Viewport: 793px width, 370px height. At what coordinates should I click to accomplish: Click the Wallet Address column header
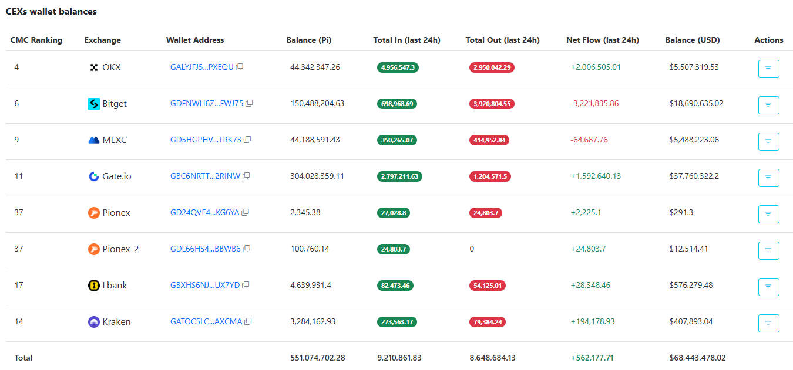tap(195, 40)
